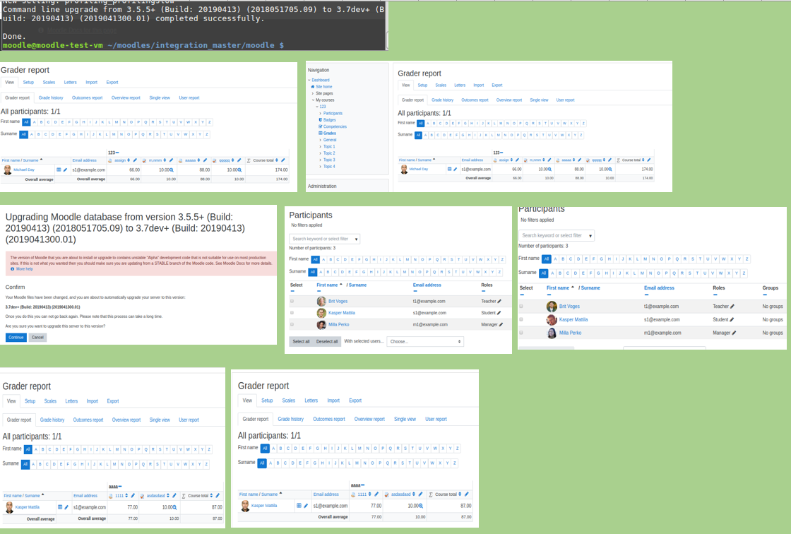Image resolution: width=791 pixels, height=534 pixels.
Task: Click the Badges shield icon in the Navigation tree
Action: (x=321, y=120)
